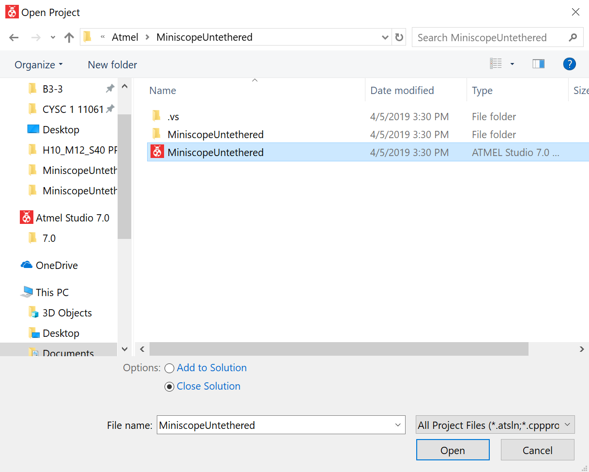Open the Organize menu

click(x=39, y=65)
